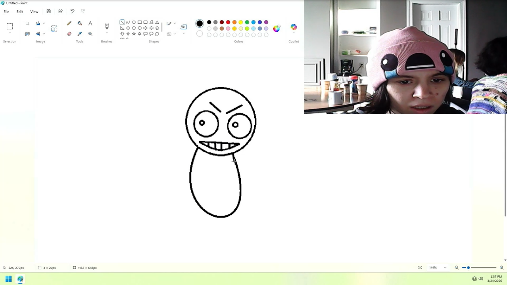Select the Triangle shape
Image resolution: width=507 pixels, height=285 pixels.
(x=157, y=22)
